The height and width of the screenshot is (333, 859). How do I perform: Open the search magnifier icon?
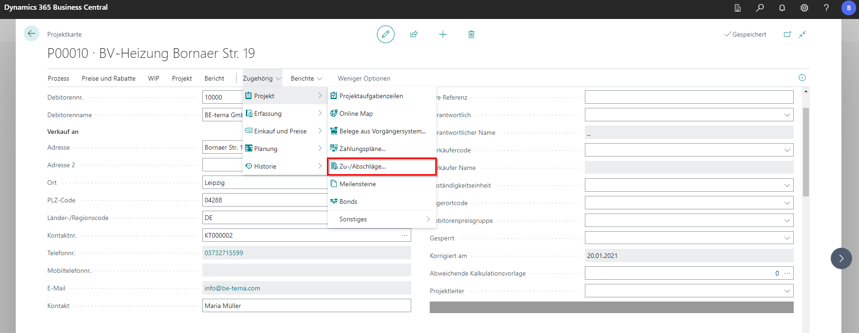tap(760, 8)
